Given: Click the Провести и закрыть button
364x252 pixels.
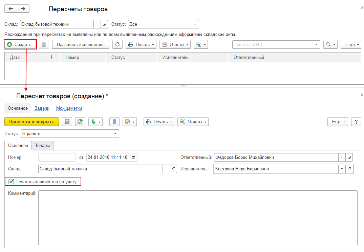Looking at the screenshot, I should (31, 122).
